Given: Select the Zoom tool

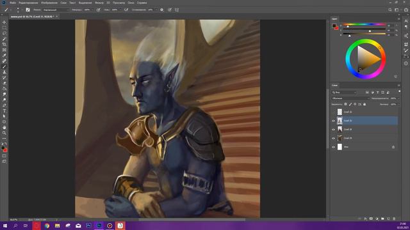Looking at the screenshot, I should click(4, 133).
